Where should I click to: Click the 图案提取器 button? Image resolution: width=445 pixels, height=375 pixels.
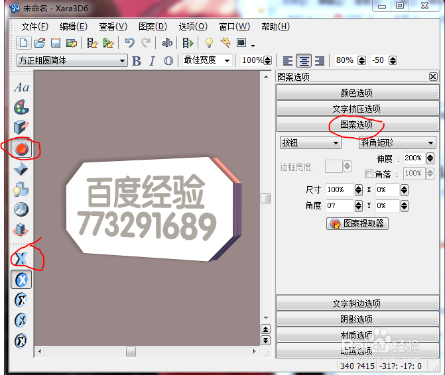point(357,223)
